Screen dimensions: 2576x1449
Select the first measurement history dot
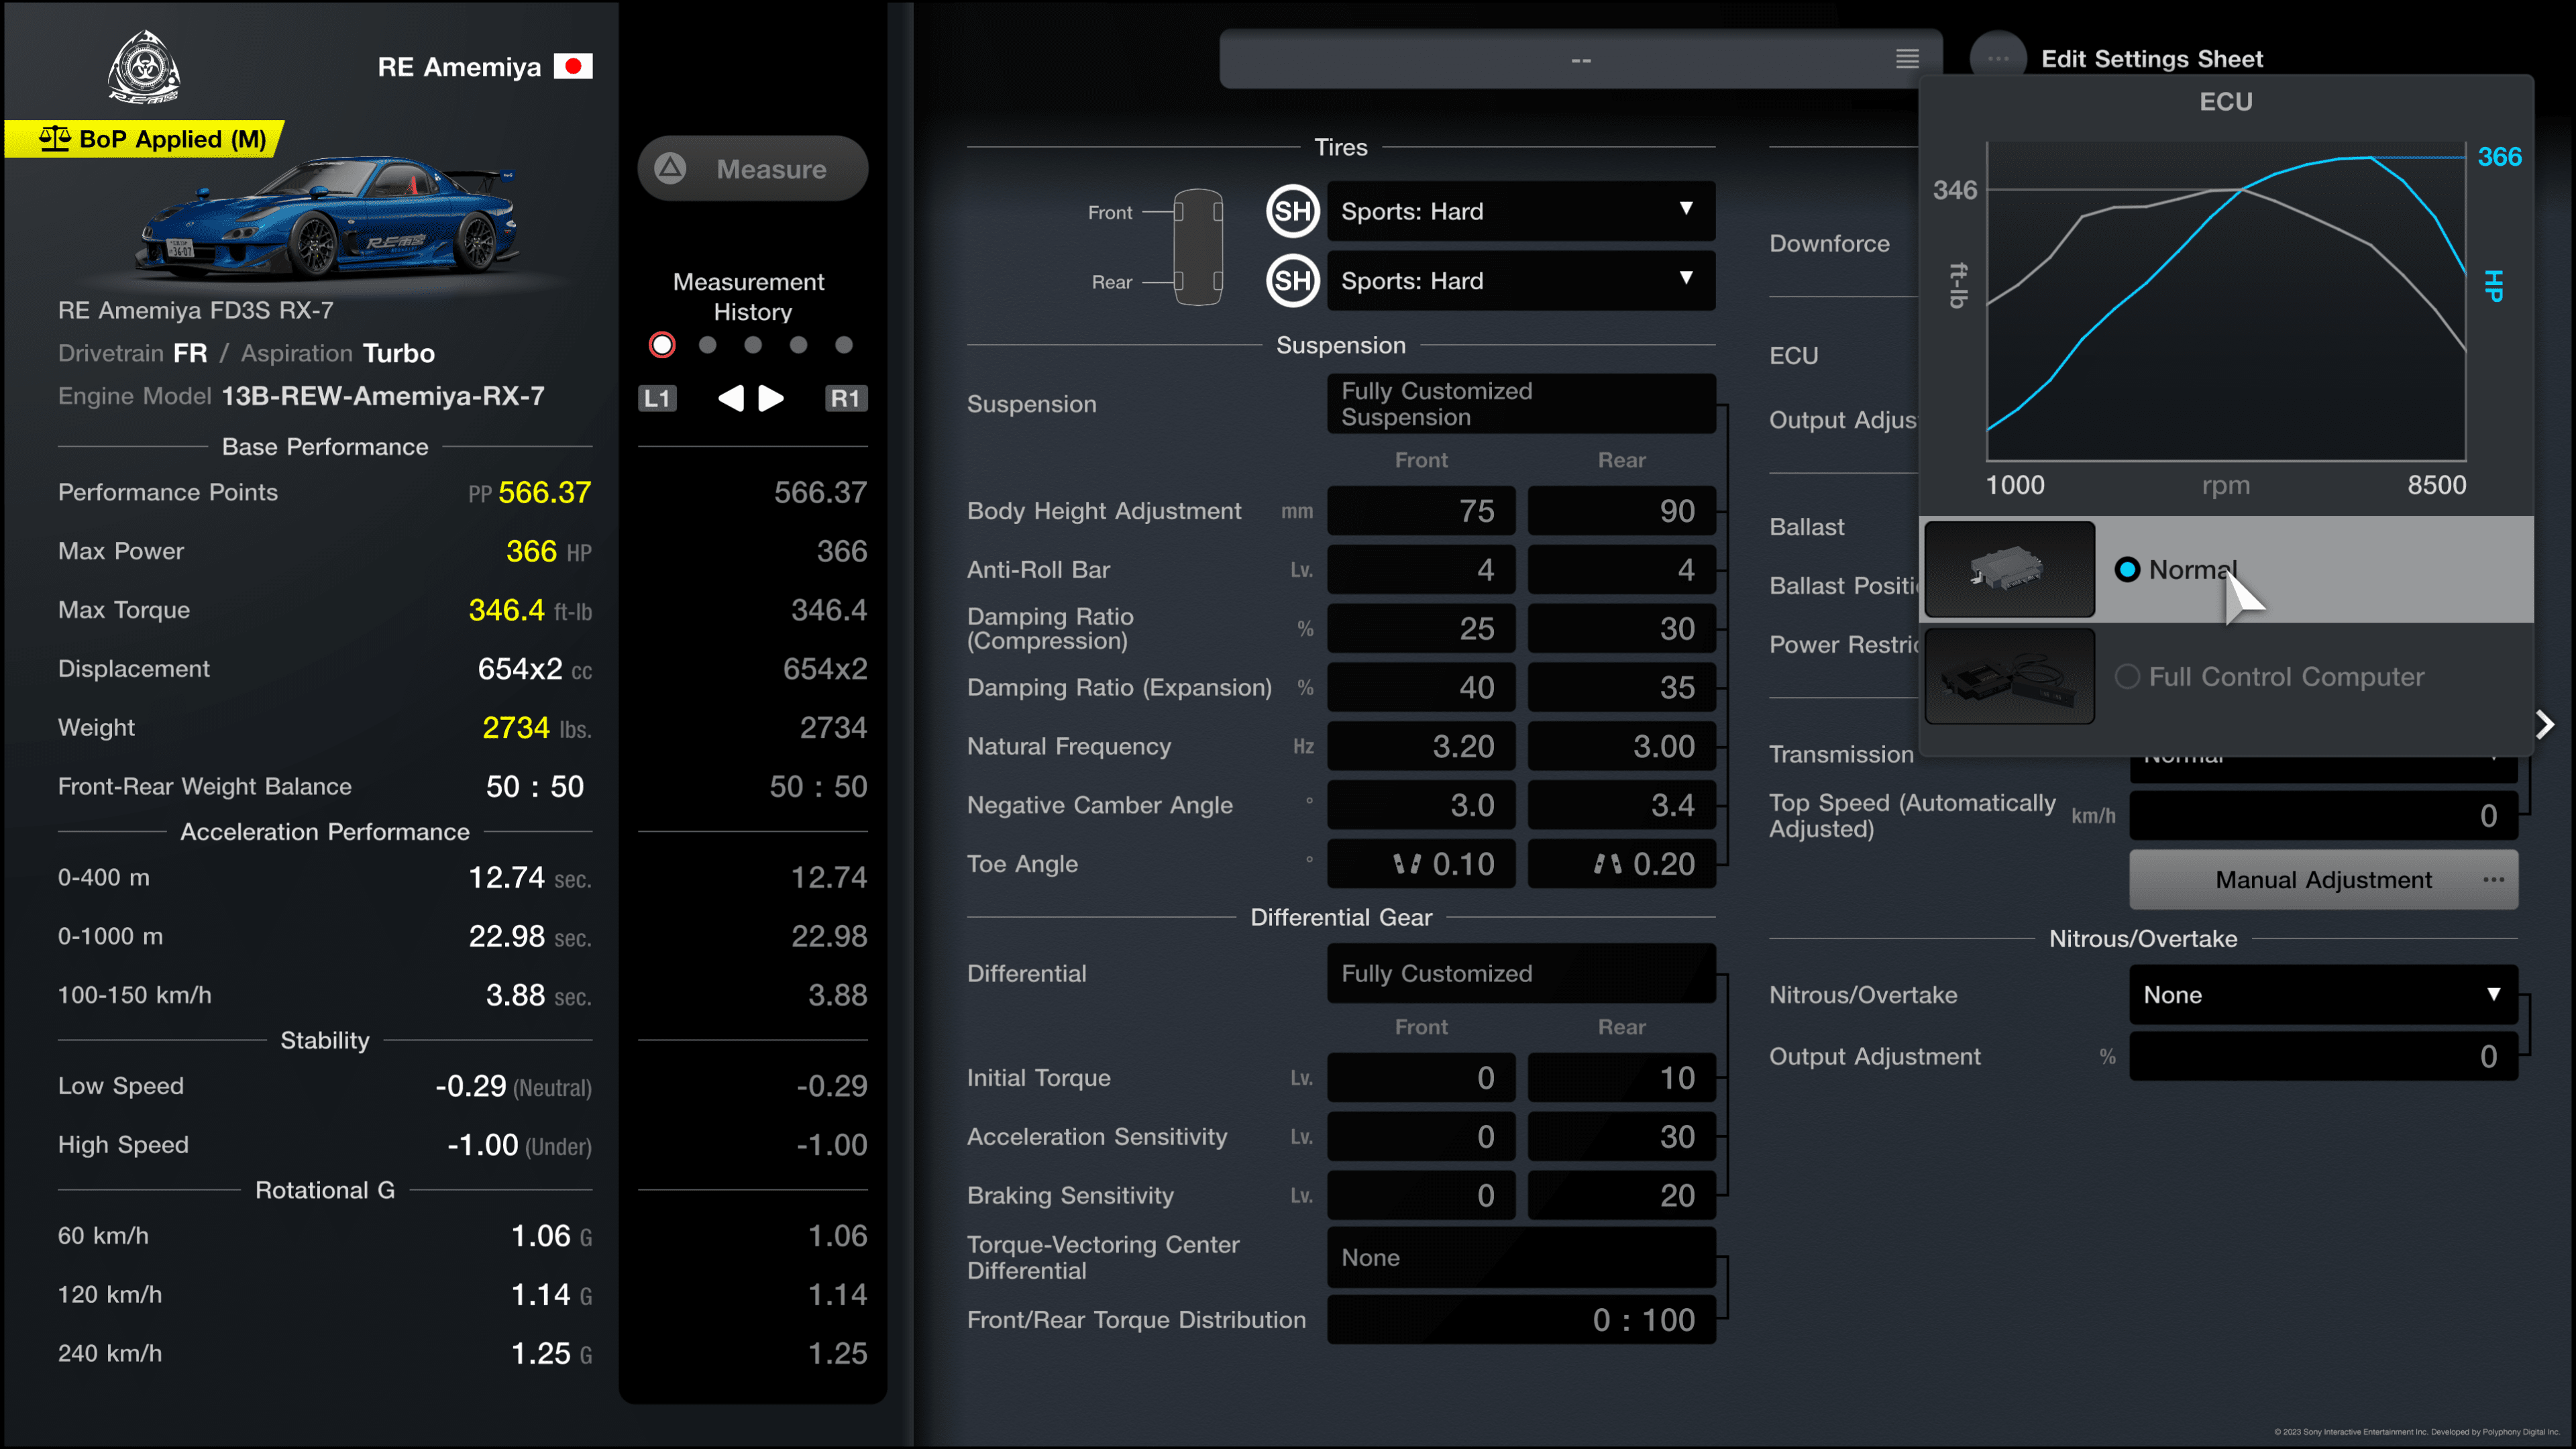[x=662, y=345]
